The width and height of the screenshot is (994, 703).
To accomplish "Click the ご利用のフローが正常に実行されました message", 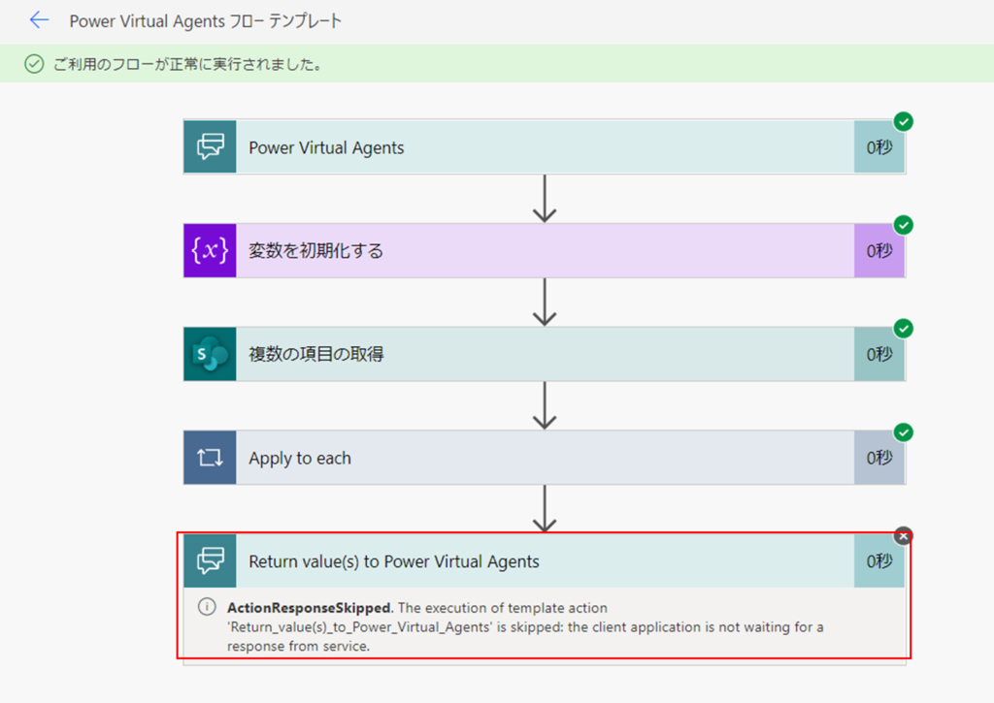I will click(188, 64).
